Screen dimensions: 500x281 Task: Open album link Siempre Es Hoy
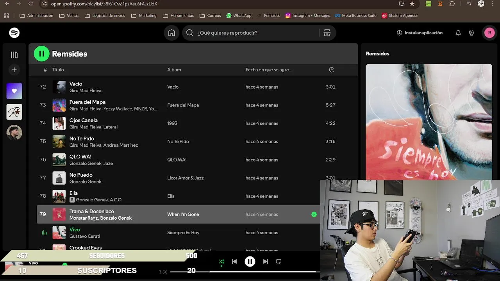[183, 233]
